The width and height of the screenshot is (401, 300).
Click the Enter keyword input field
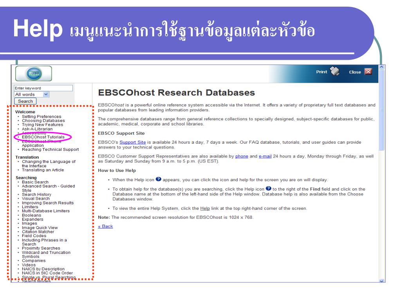click(43, 88)
